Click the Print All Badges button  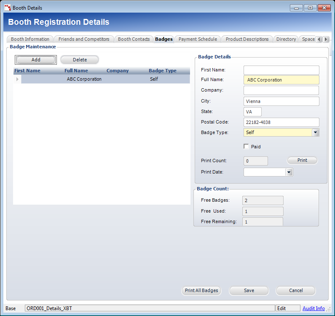[x=201, y=290]
